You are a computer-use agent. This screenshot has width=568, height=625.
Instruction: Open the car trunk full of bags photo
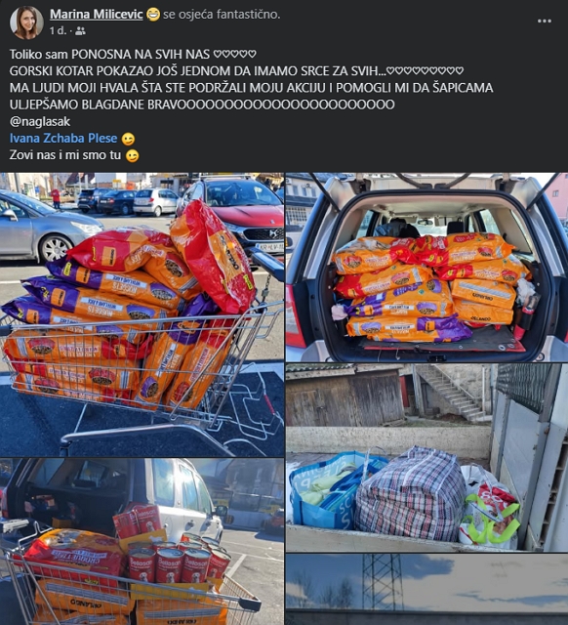click(x=426, y=267)
